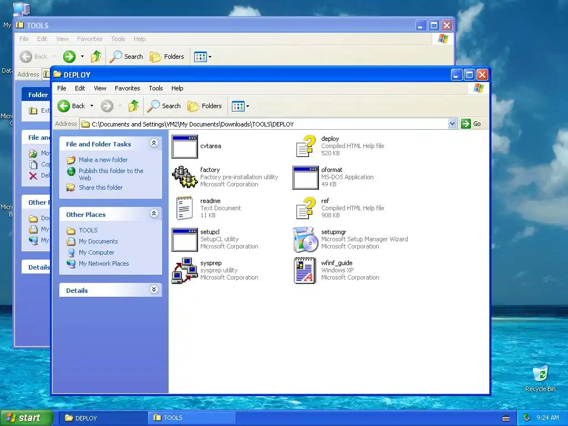
Task: Open the Tools menu in DEPLOY window
Action: click(x=156, y=88)
